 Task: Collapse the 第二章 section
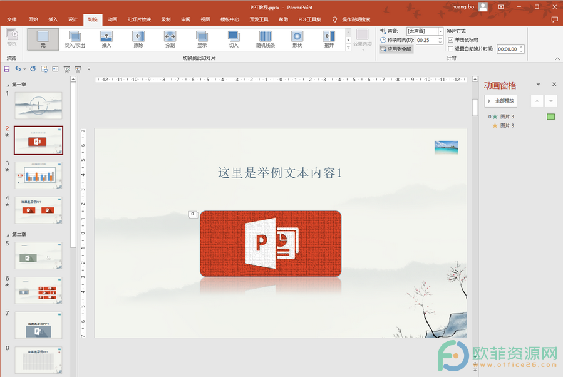pyautogui.click(x=8, y=235)
